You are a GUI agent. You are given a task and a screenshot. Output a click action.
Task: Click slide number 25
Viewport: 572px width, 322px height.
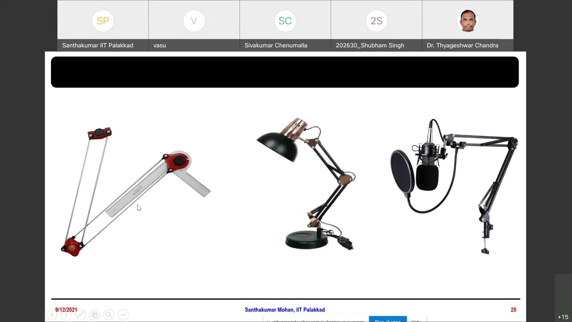(x=513, y=310)
